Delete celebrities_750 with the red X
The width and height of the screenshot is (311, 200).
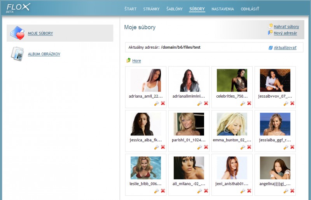click(249, 103)
